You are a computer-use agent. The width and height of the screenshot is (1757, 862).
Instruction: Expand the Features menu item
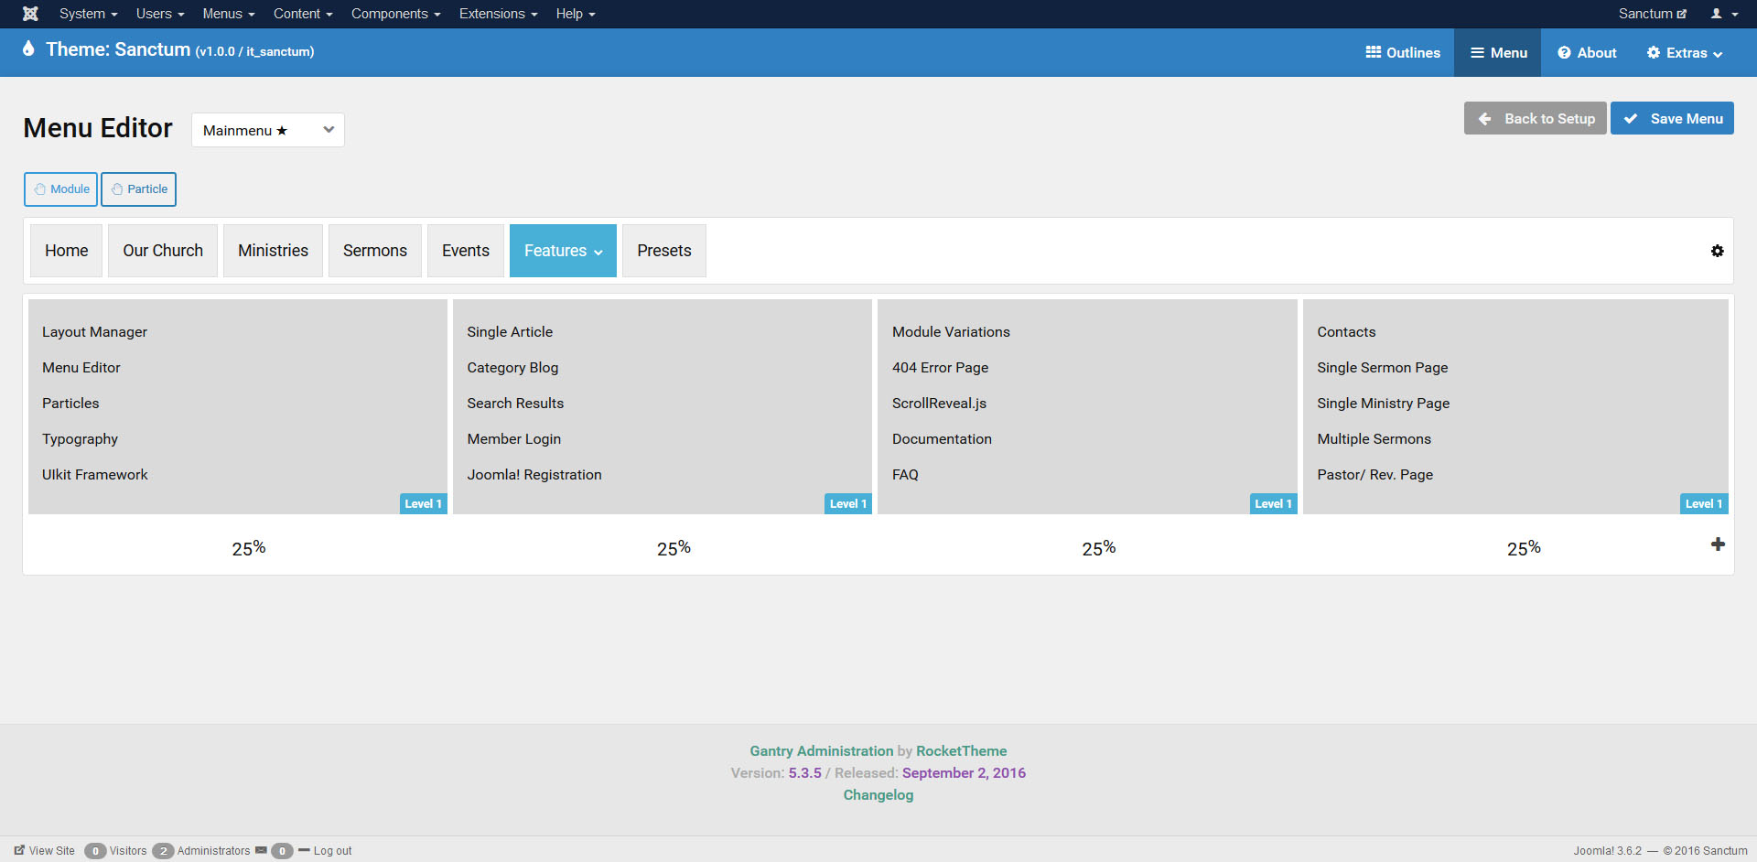(563, 251)
